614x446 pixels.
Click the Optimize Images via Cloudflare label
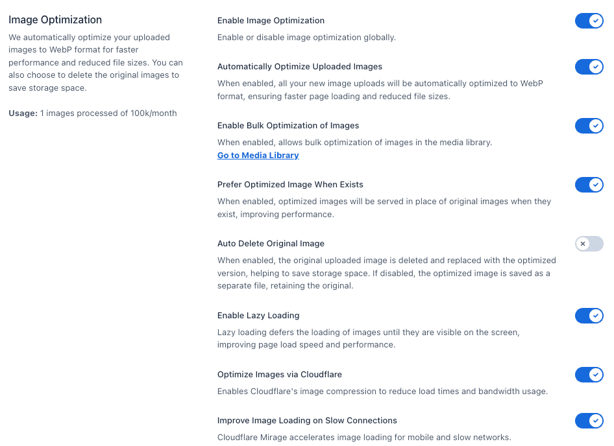tap(280, 375)
